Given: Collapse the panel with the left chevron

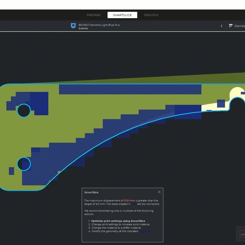Looking at the screenshot, I should pyautogui.click(x=222, y=26).
